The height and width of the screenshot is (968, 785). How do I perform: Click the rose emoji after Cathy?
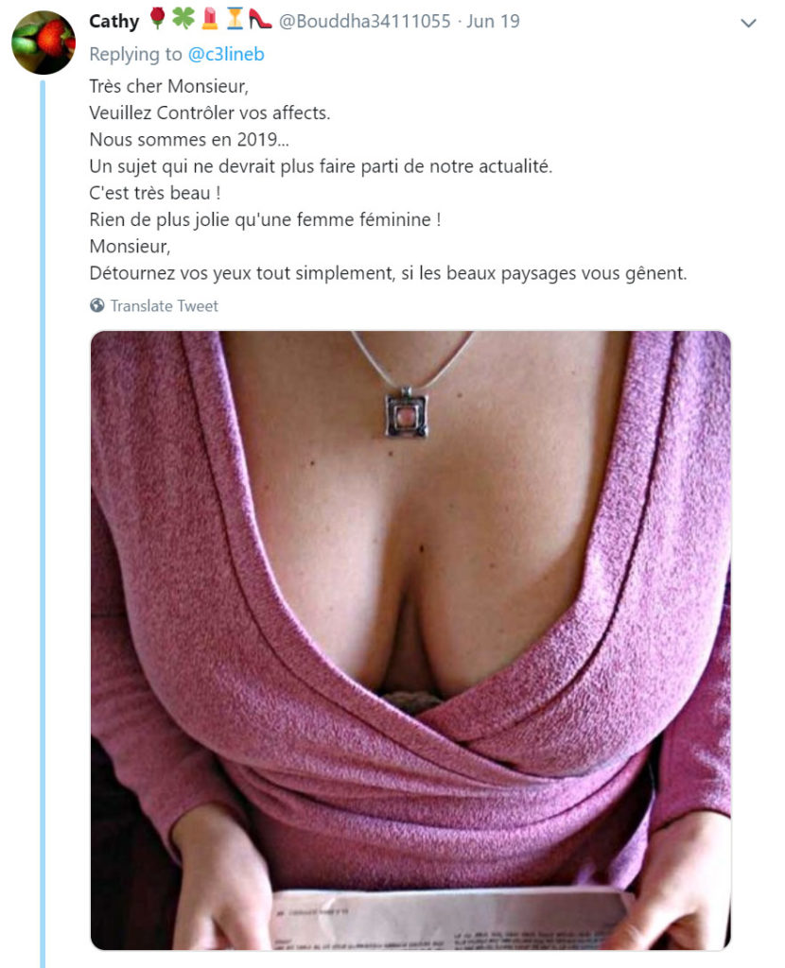point(158,19)
